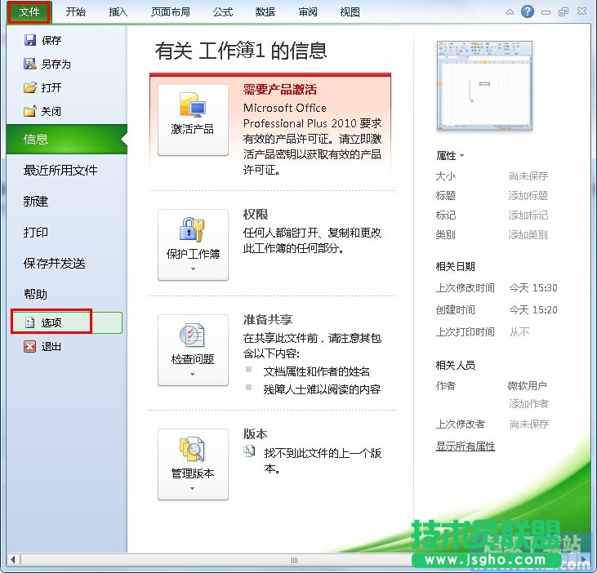Click the 需要产品激活 heading
This screenshot has height=573, width=597.
[280, 90]
